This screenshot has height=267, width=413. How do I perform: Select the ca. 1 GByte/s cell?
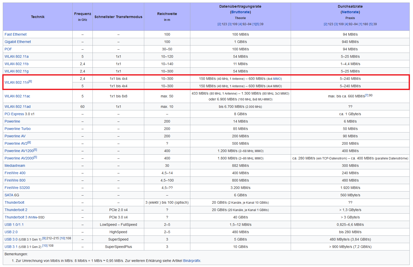click(x=350, y=114)
